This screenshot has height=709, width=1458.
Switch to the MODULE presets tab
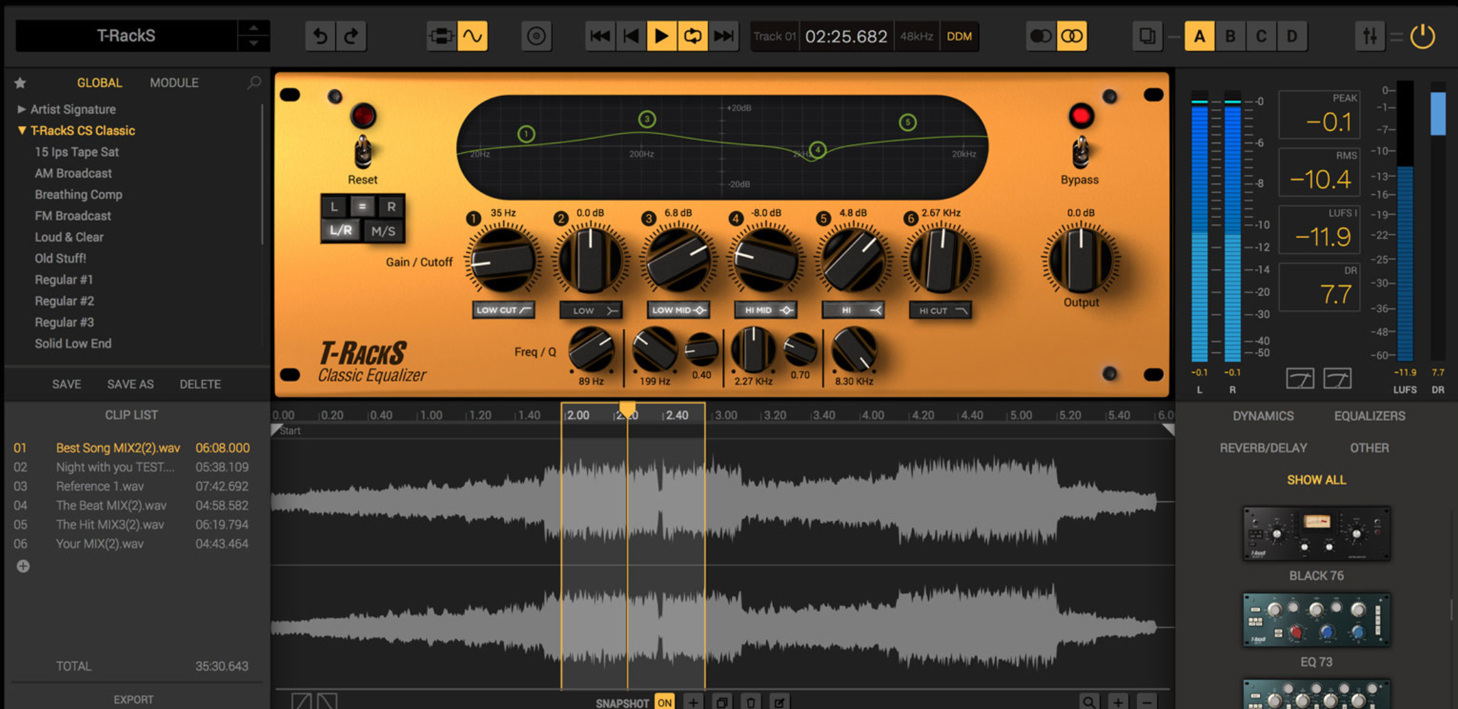pyautogui.click(x=174, y=82)
